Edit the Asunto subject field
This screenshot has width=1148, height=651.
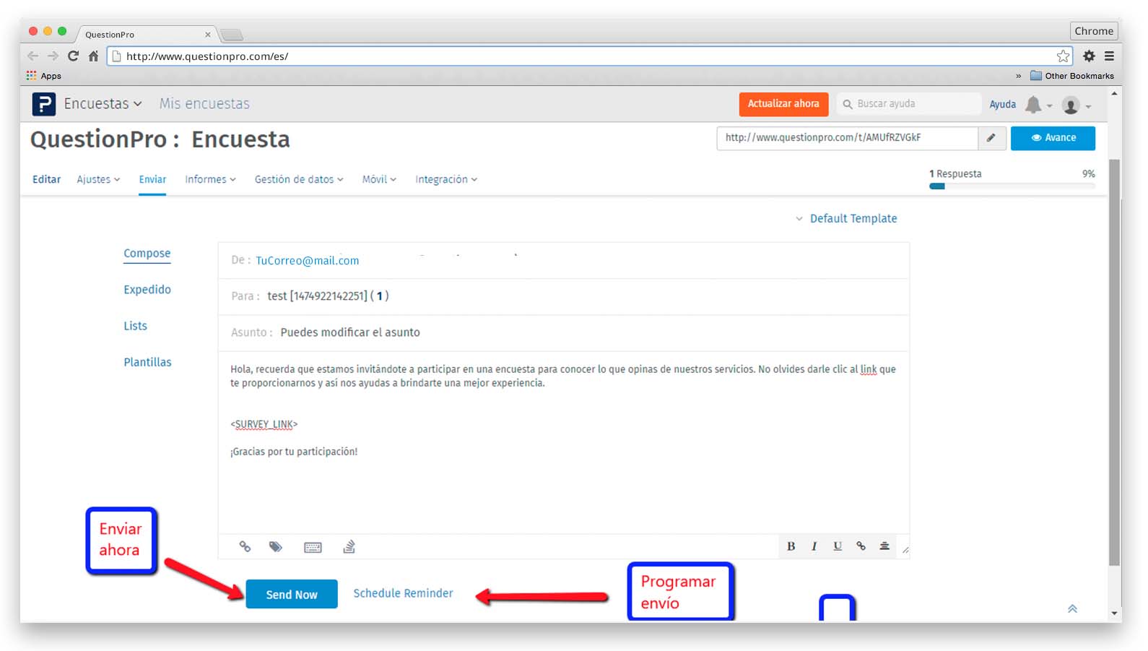[563, 332]
